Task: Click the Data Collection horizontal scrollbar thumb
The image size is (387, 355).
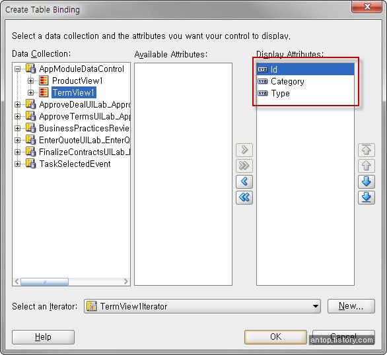Action: pyautogui.click(x=44, y=282)
